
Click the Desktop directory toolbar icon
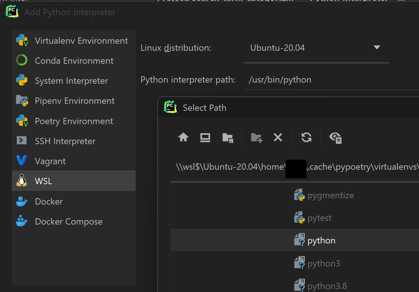205,137
